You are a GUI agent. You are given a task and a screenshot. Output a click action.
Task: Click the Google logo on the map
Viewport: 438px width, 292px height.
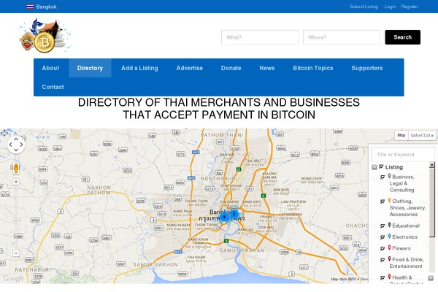click(x=13, y=278)
